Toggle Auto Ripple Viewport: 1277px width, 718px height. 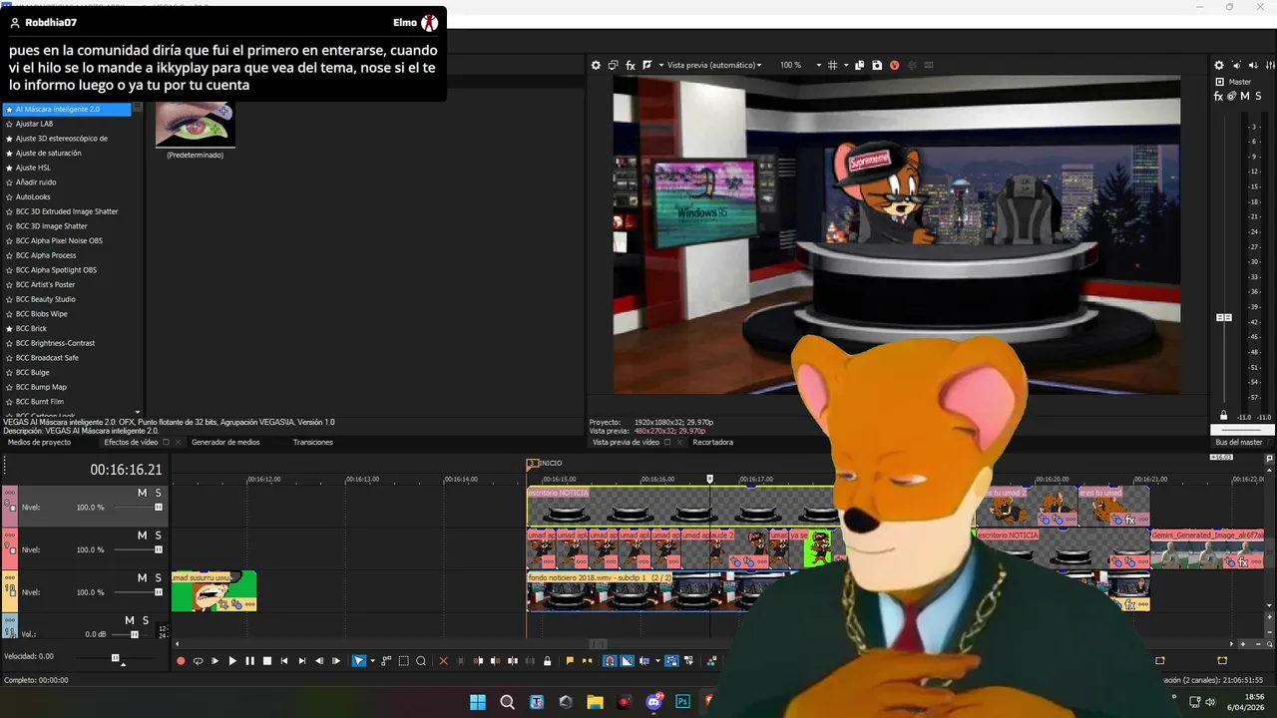[644, 661]
